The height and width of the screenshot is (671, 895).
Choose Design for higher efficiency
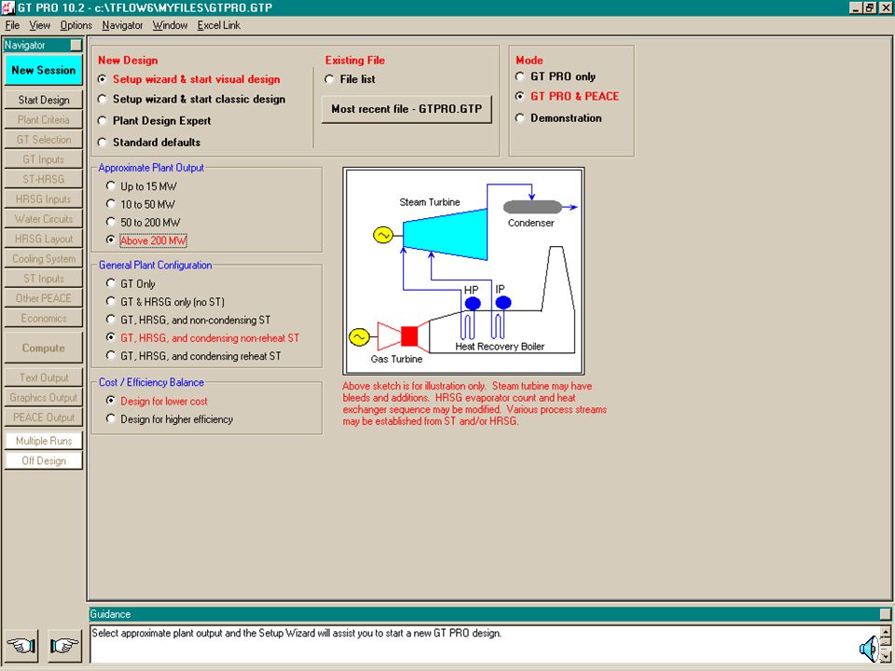click(170, 419)
